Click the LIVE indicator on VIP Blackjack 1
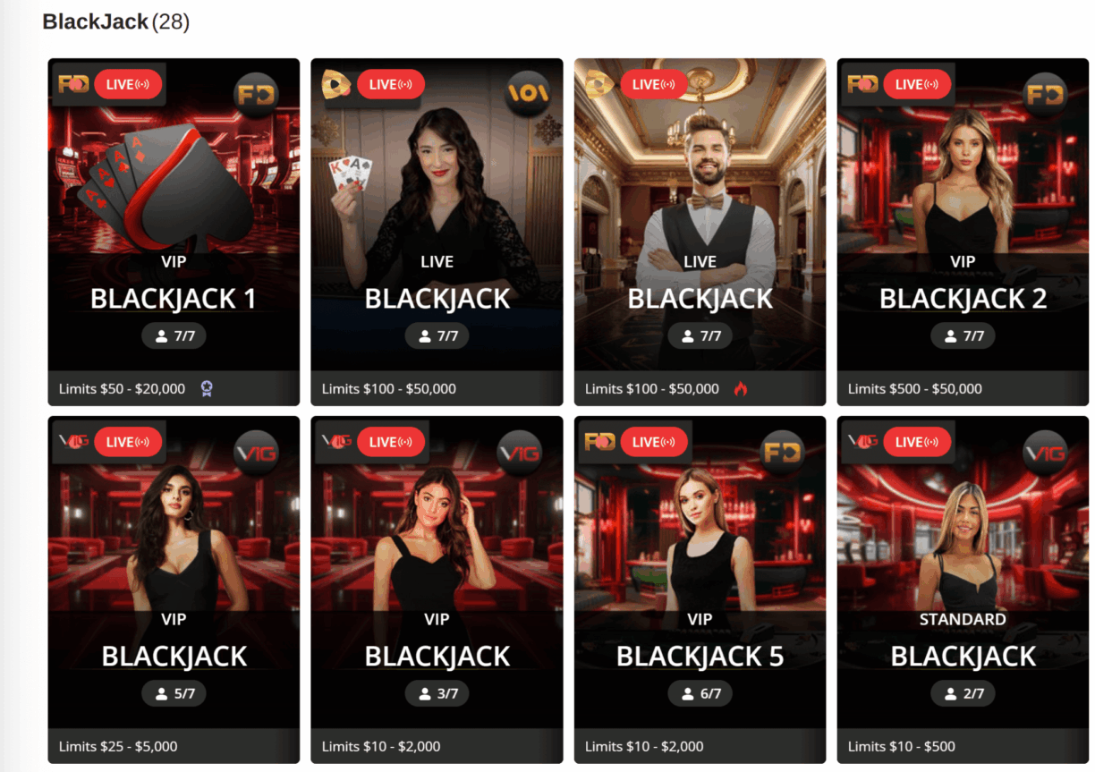Screen dimensions: 1095x772 click(x=128, y=84)
